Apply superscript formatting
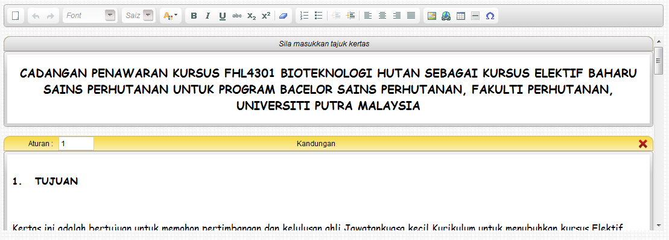The height and width of the screenshot is (240, 669). (x=266, y=16)
